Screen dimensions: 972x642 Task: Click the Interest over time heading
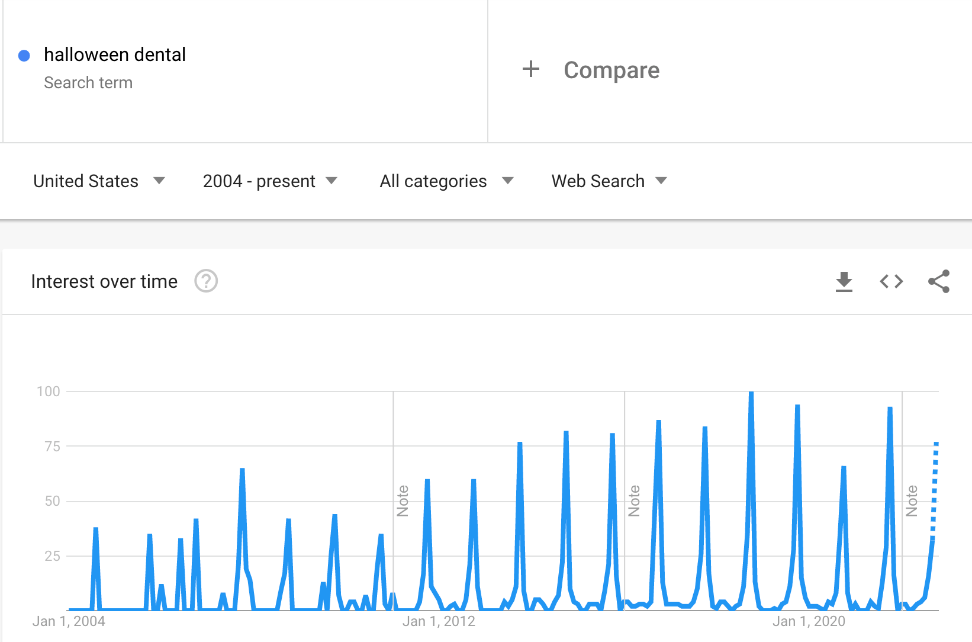pos(104,281)
